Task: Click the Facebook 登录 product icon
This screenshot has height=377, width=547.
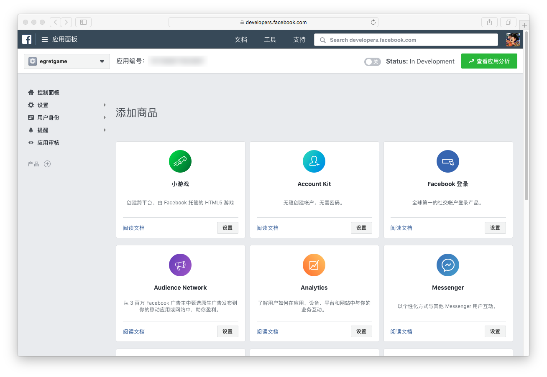Action: (448, 161)
